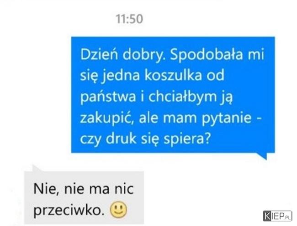297x226 pixels.
Task: Click the word "pytanie" in the blue message
Action: (227, 118)
